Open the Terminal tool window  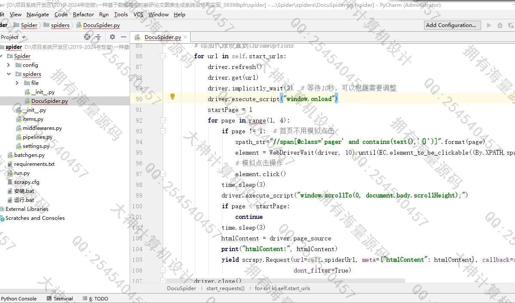[x=60, y=299]
